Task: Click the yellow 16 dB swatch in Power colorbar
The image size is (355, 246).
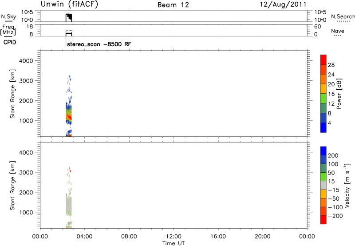Action: coord(323,88)
